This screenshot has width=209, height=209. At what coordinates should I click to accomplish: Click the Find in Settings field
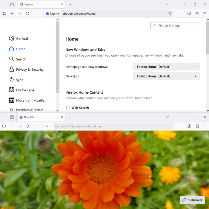(175, 26)
